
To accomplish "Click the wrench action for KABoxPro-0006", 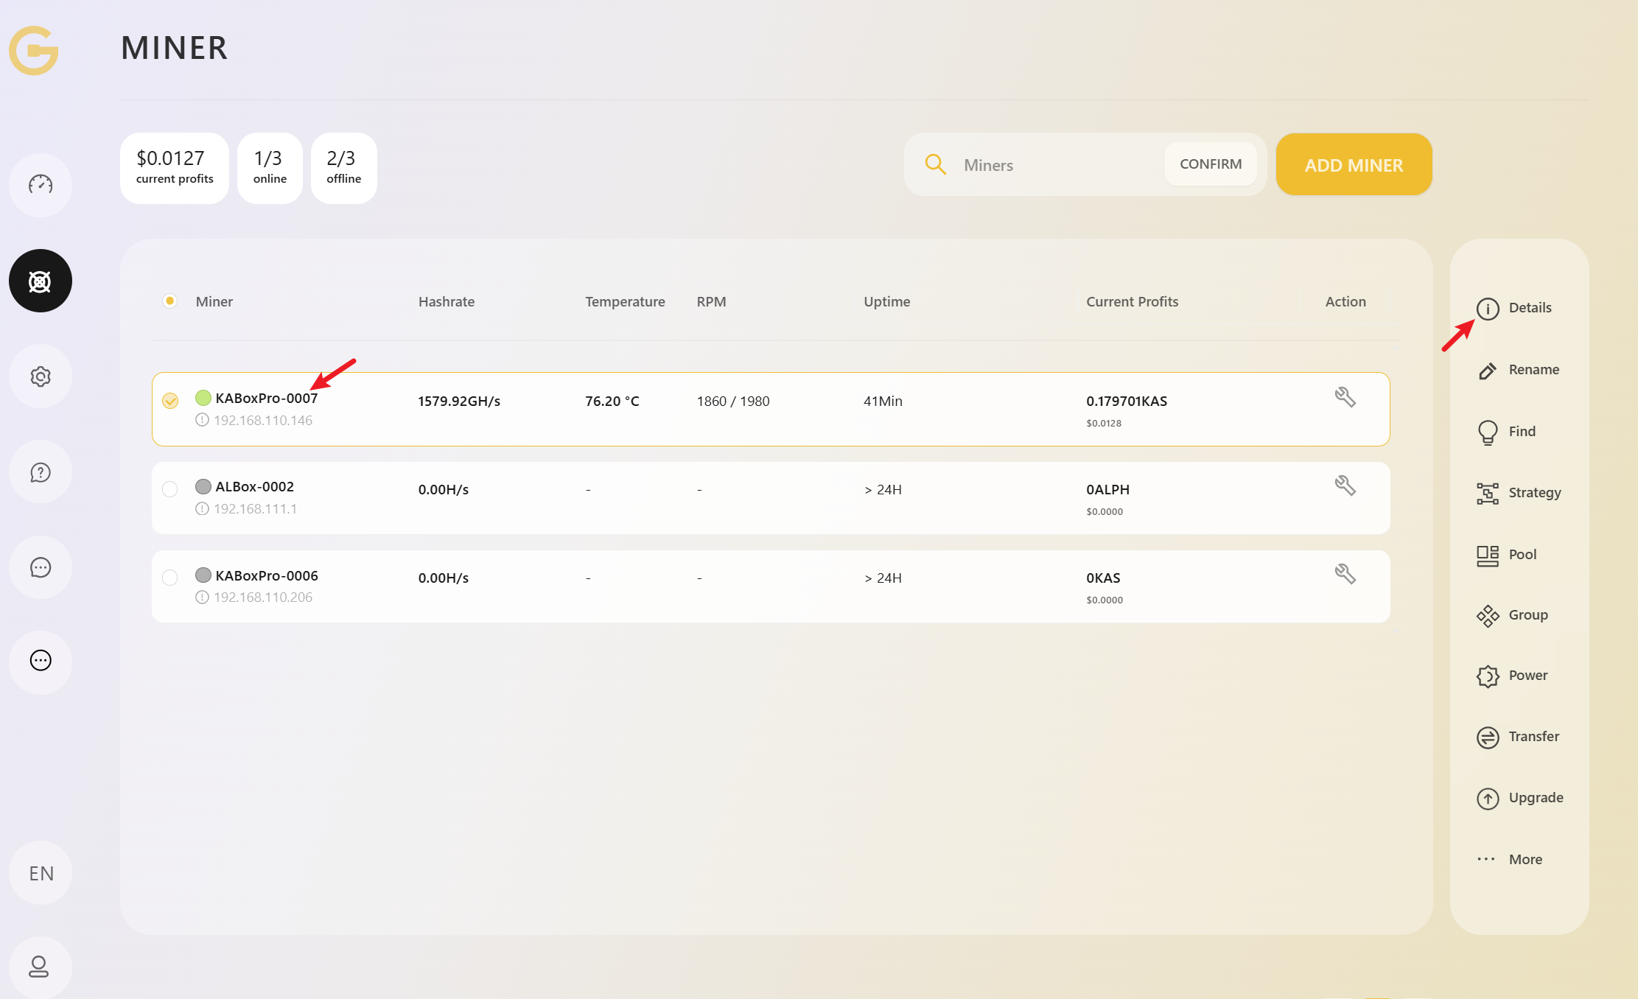I will 1345,575.
